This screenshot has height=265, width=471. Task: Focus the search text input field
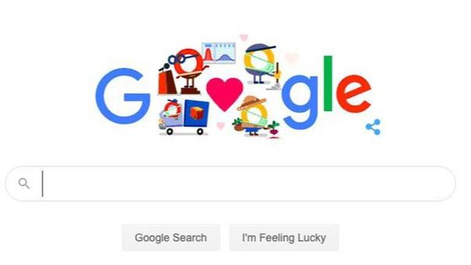231,183
